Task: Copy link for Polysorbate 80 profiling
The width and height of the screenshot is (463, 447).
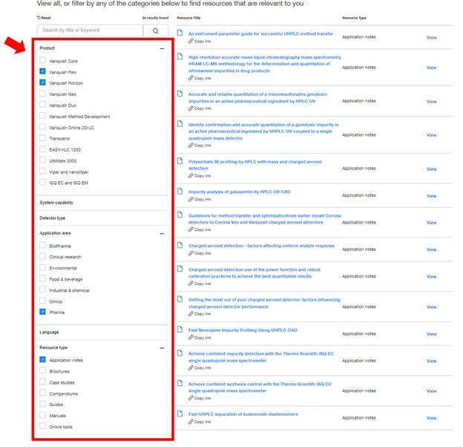Action: (x=200, y=176)
